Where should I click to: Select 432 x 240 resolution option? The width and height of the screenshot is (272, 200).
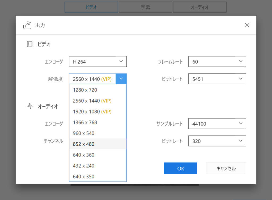pyautogui.click(x=84, y=166)
